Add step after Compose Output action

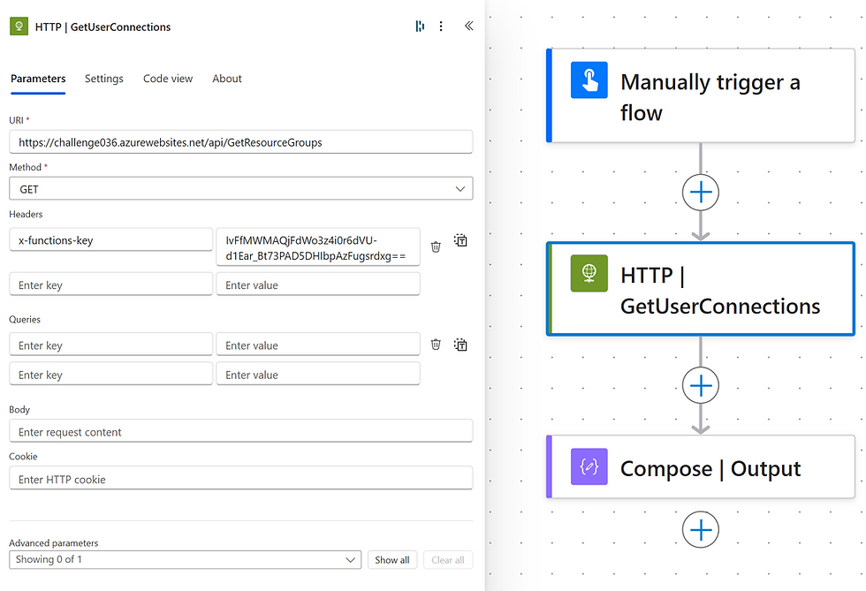tap(700, 529)
